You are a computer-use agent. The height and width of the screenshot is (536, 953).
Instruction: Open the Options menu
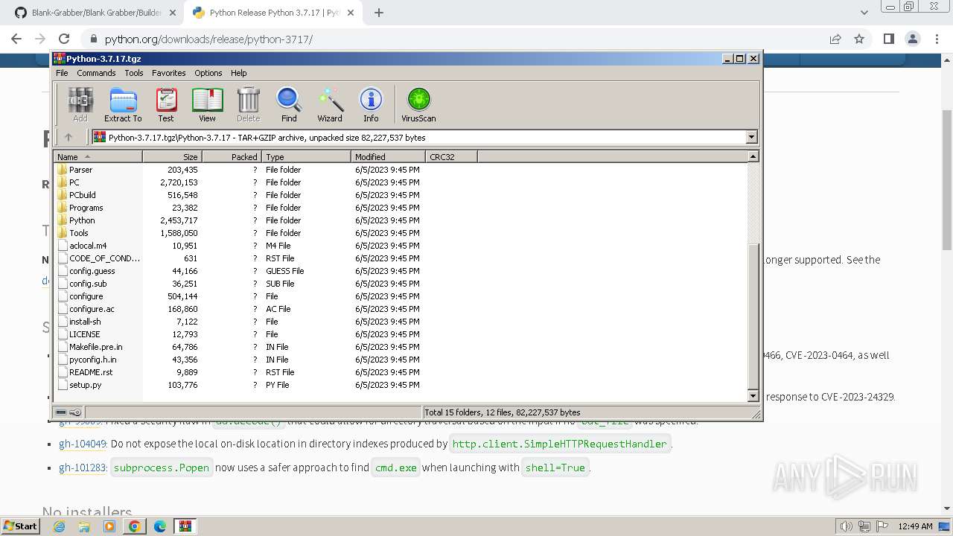click(x=208, y=73)
